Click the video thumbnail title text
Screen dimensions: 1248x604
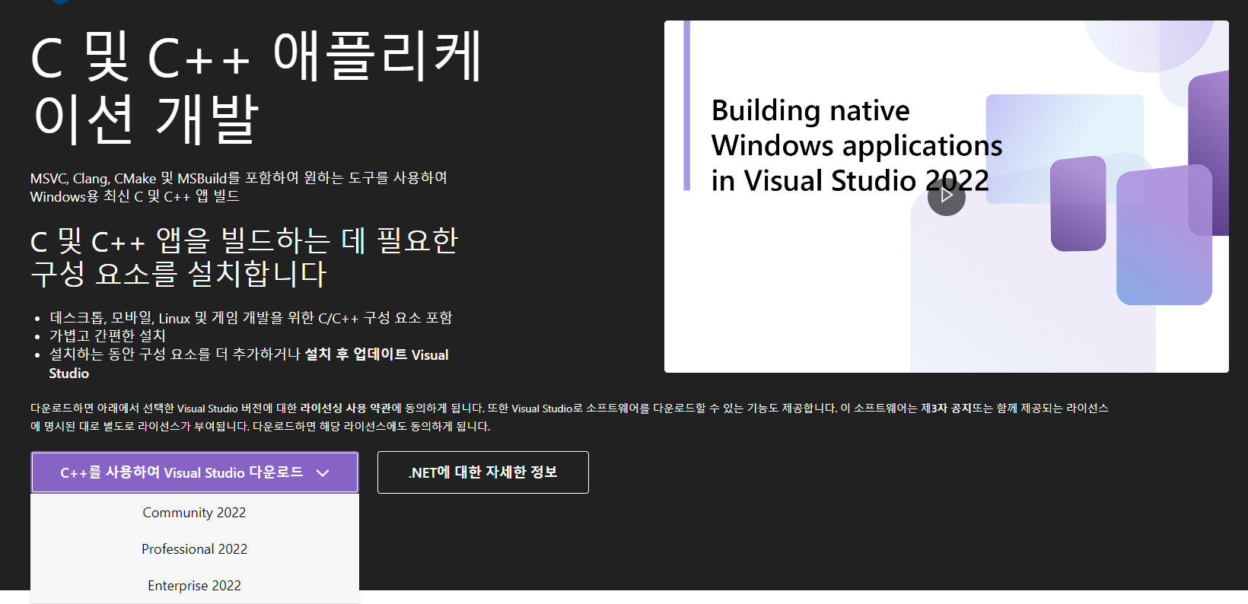coord(857,145)
